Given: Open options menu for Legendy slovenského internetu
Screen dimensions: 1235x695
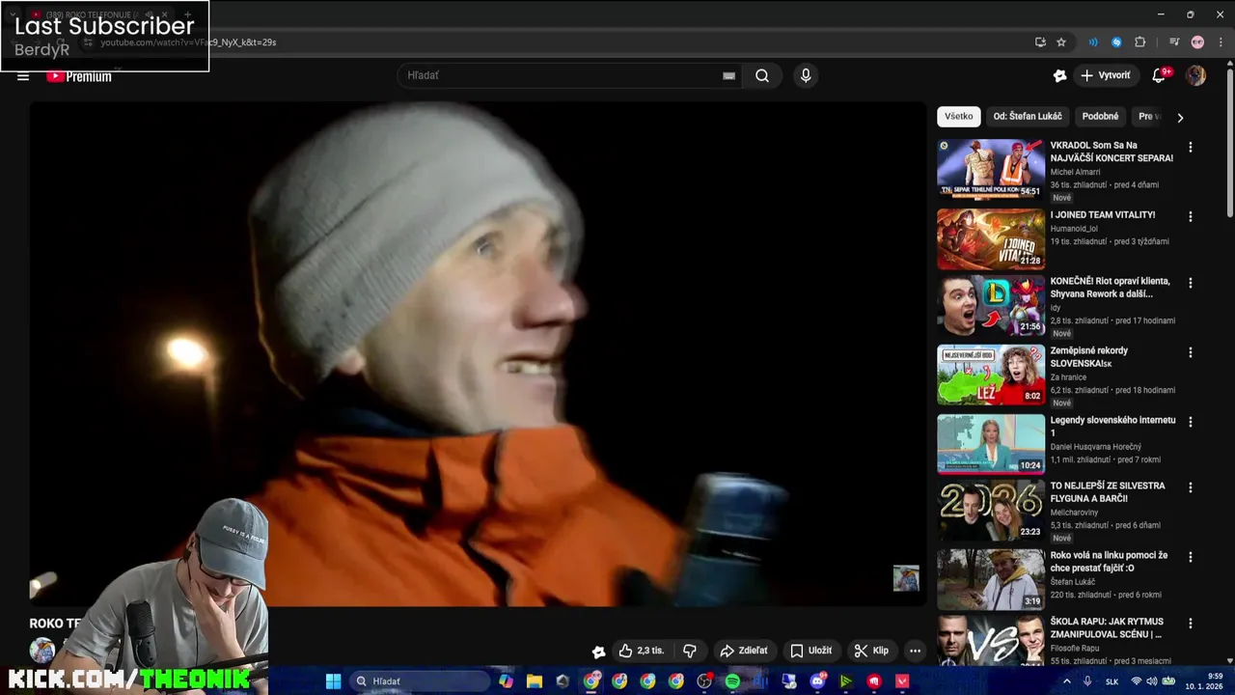Looking at the screenshot, I should pyautogui.click(x=1190, y=422).
